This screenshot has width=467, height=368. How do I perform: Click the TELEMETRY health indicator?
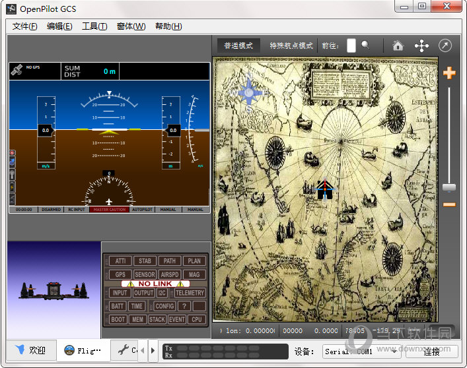pyautogui.click(x=190, y=293)
